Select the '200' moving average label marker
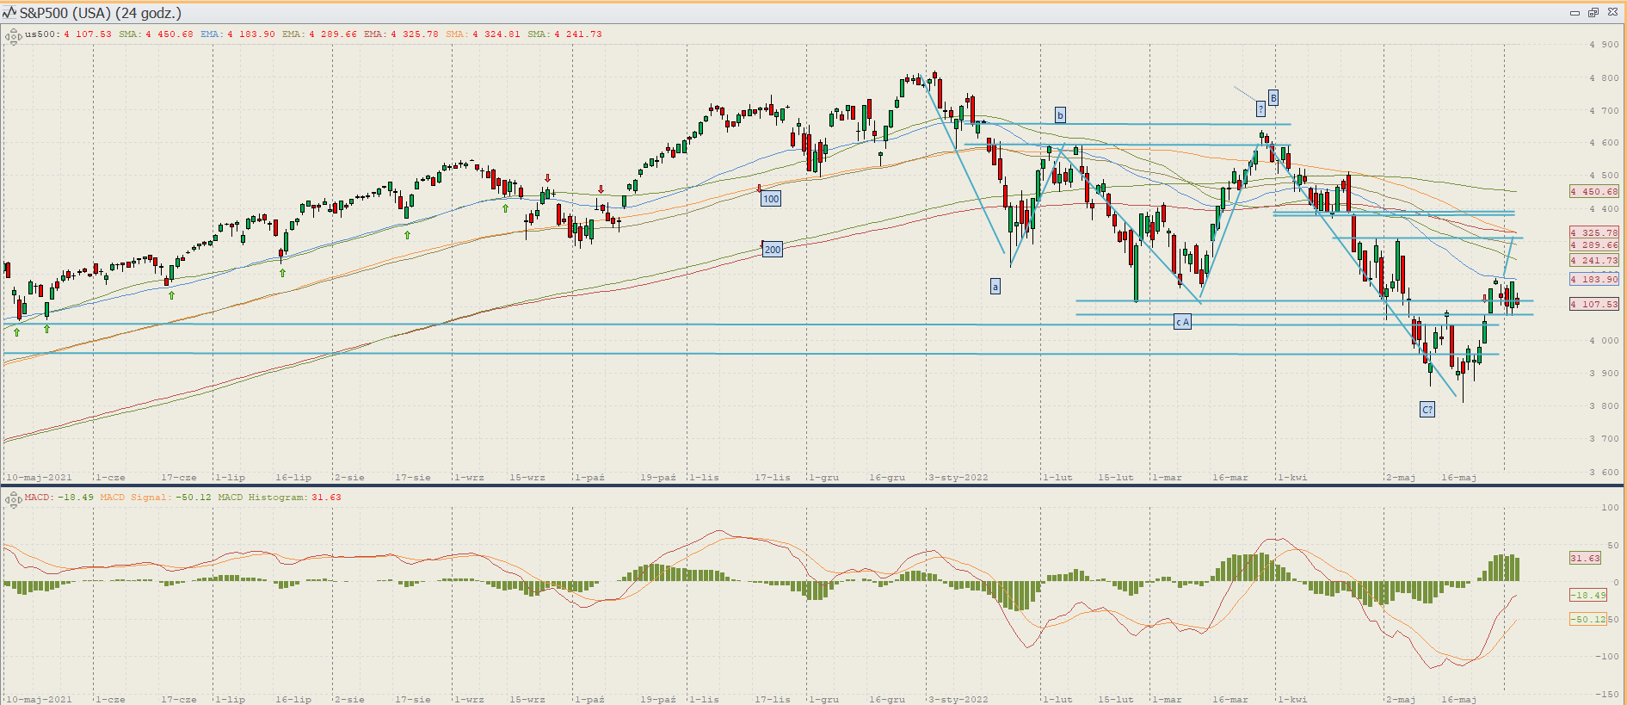 [773, 250]
